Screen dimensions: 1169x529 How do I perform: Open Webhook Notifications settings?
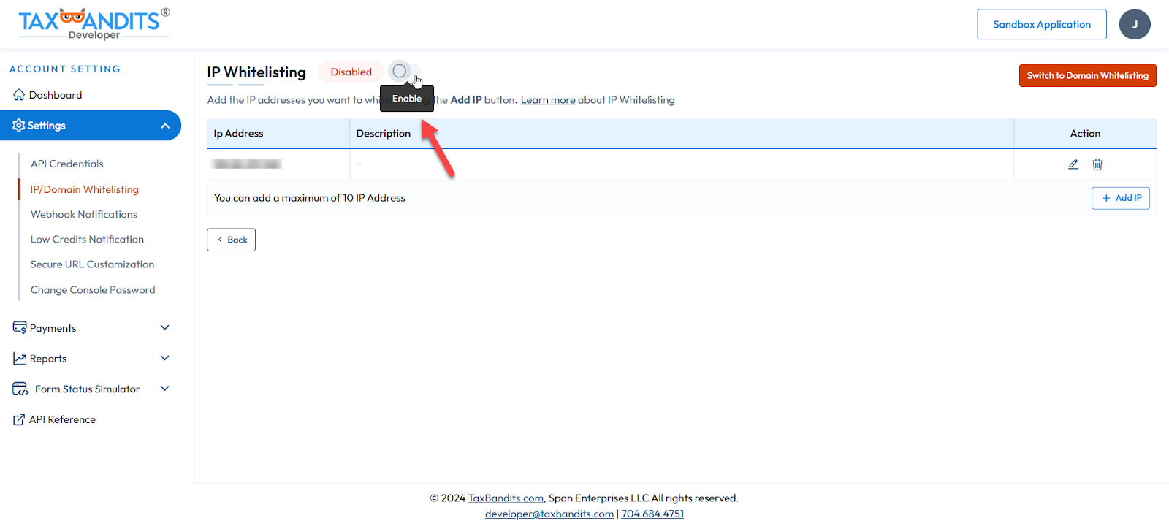pyautogui.click(x=84, y=214)
